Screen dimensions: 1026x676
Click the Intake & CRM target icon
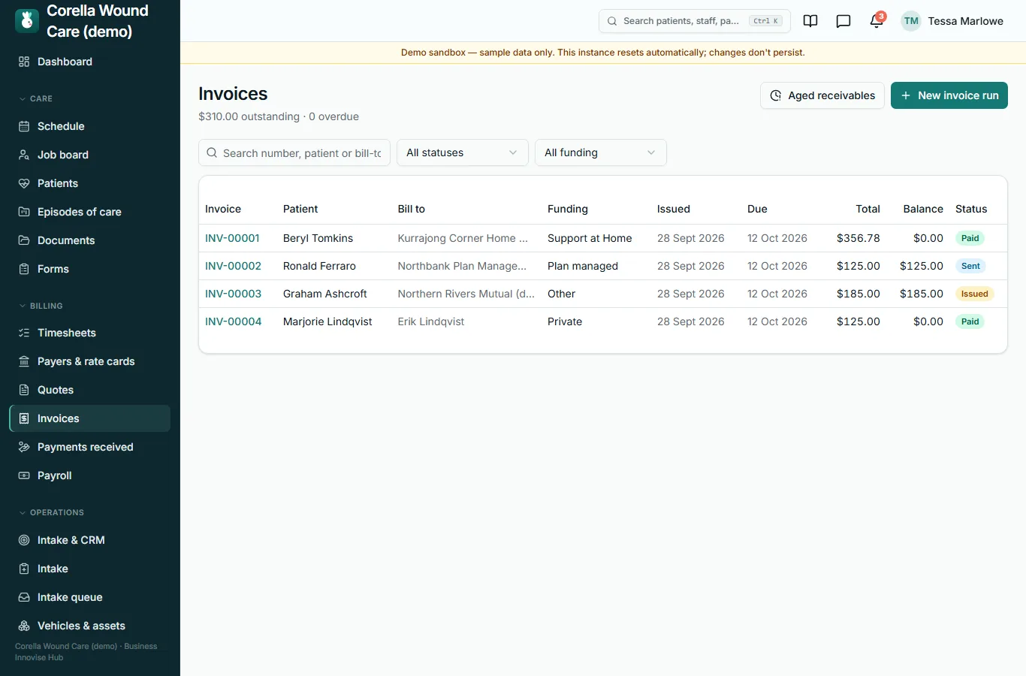(x=24, y=540)
